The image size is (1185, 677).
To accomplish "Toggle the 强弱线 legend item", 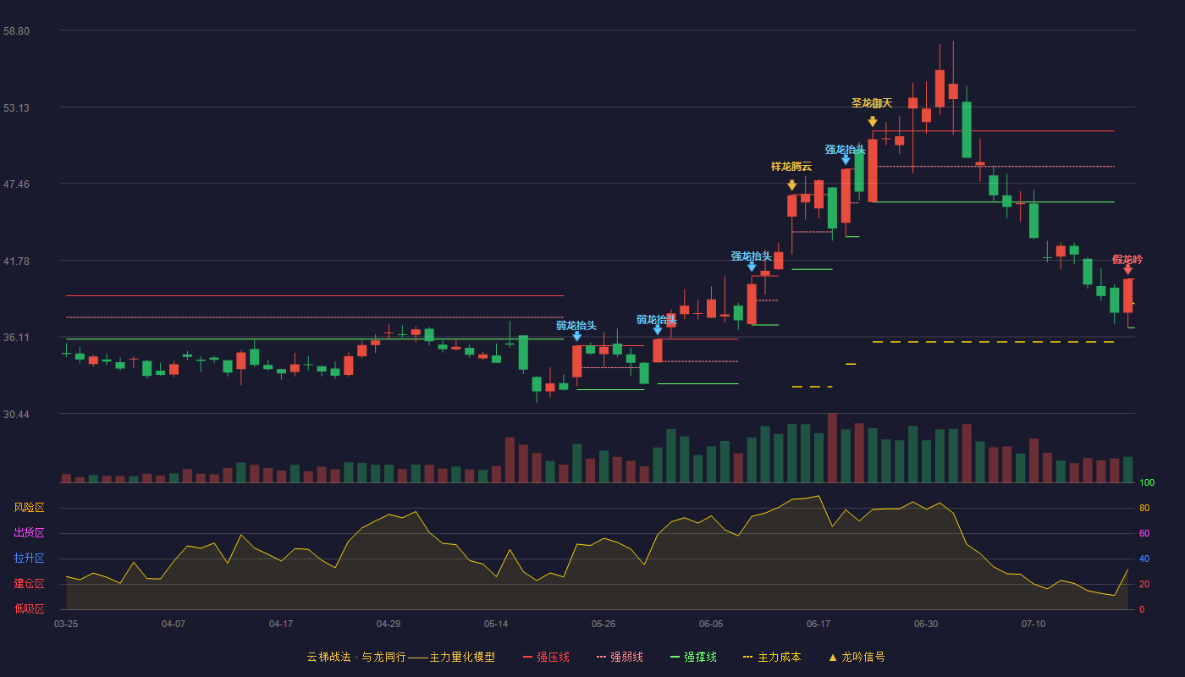I will pos(620,657).
